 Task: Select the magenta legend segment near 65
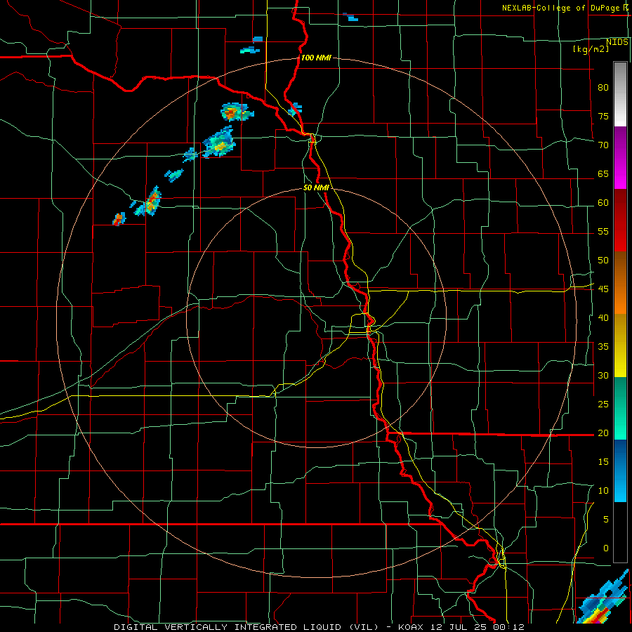pos(620,174)
